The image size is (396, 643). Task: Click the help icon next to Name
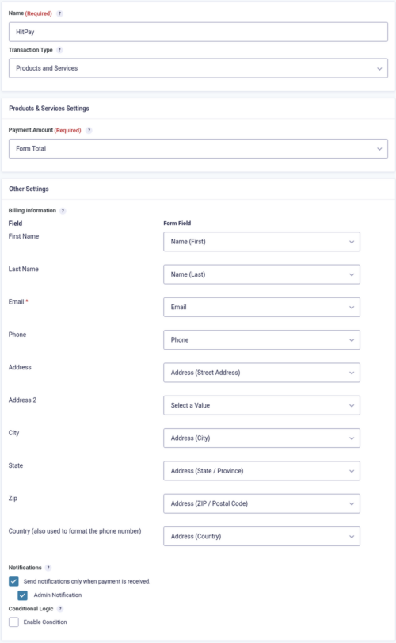tap(59, 13)
